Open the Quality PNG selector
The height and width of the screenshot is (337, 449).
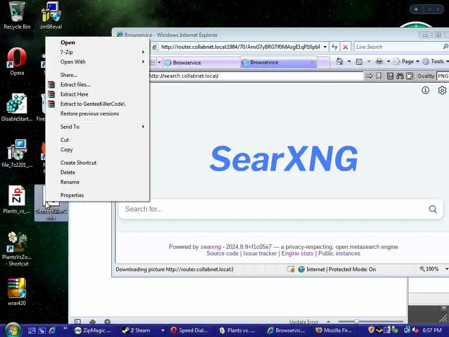[443, 76]
